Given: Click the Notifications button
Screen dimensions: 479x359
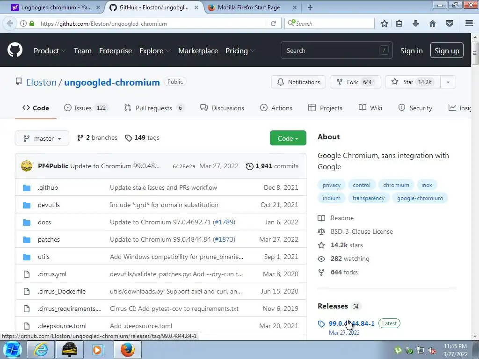Looking at the screenshot, I should click(298, 82).
